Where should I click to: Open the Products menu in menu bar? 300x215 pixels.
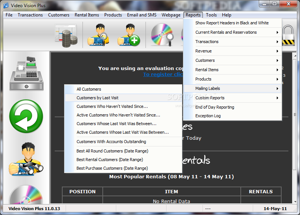coord(113,15)
